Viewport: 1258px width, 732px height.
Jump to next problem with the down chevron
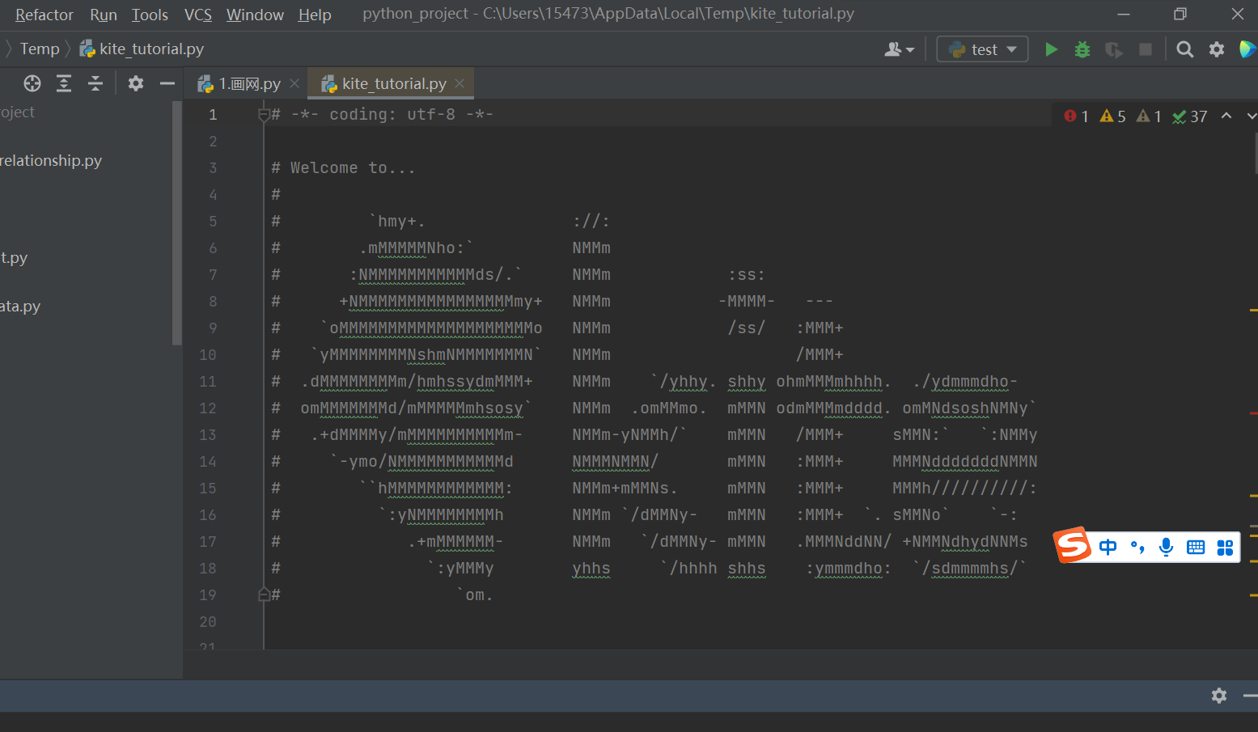(x=1250, y=116)
